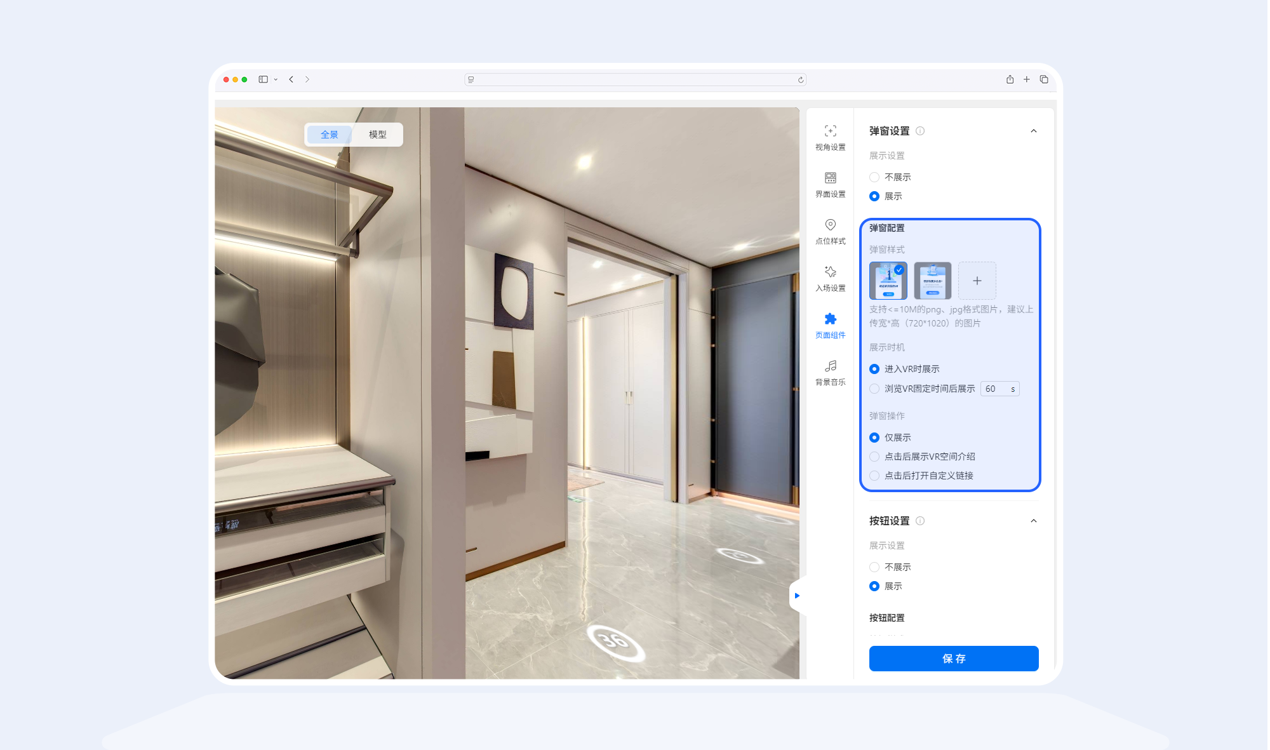
Task: Open 点位样式 in the sidebar
Action: 830,231
